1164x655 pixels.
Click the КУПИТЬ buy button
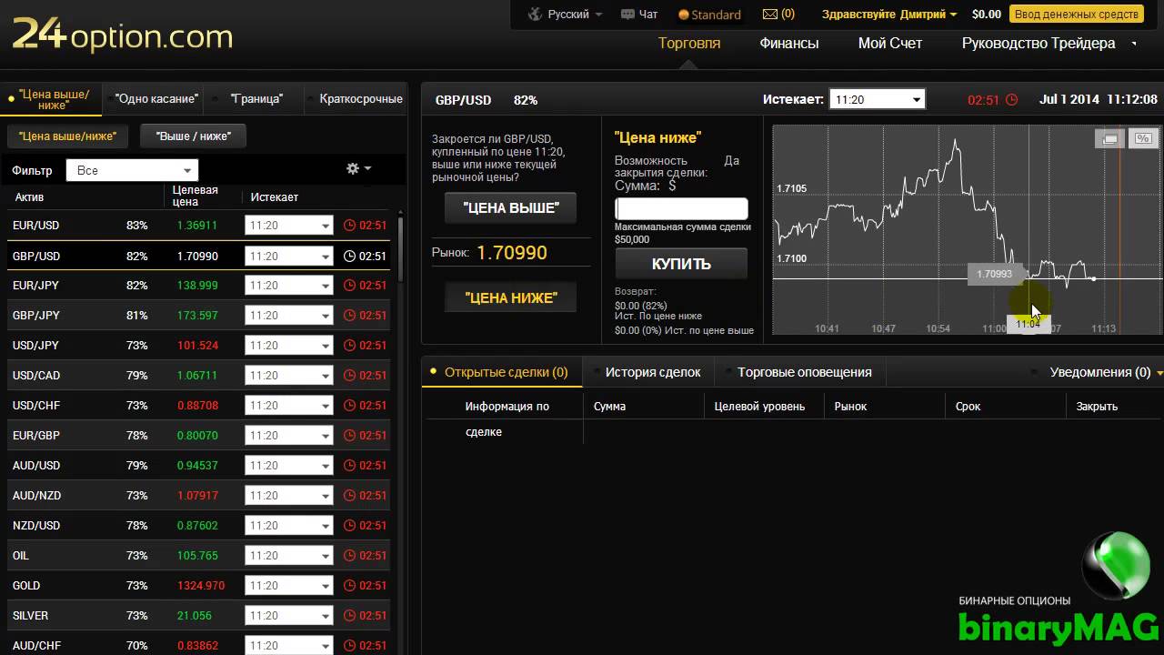(681, 264)
